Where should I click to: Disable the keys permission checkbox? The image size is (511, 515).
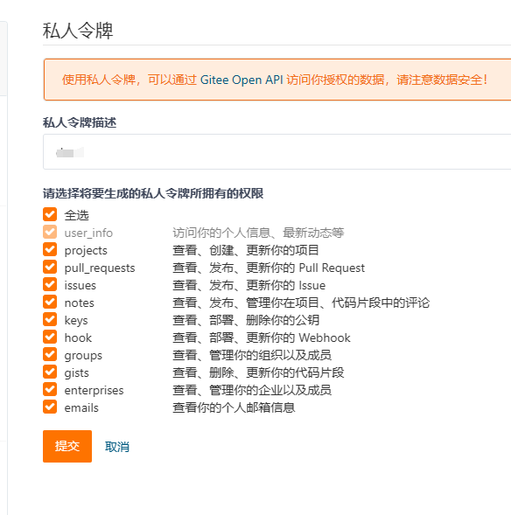click(x=50, y=319)
